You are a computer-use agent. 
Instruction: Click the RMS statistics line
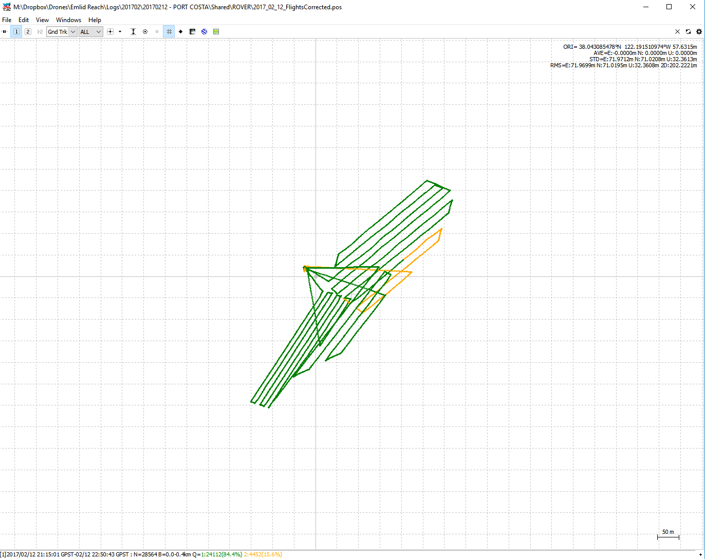tap(623, 65)
